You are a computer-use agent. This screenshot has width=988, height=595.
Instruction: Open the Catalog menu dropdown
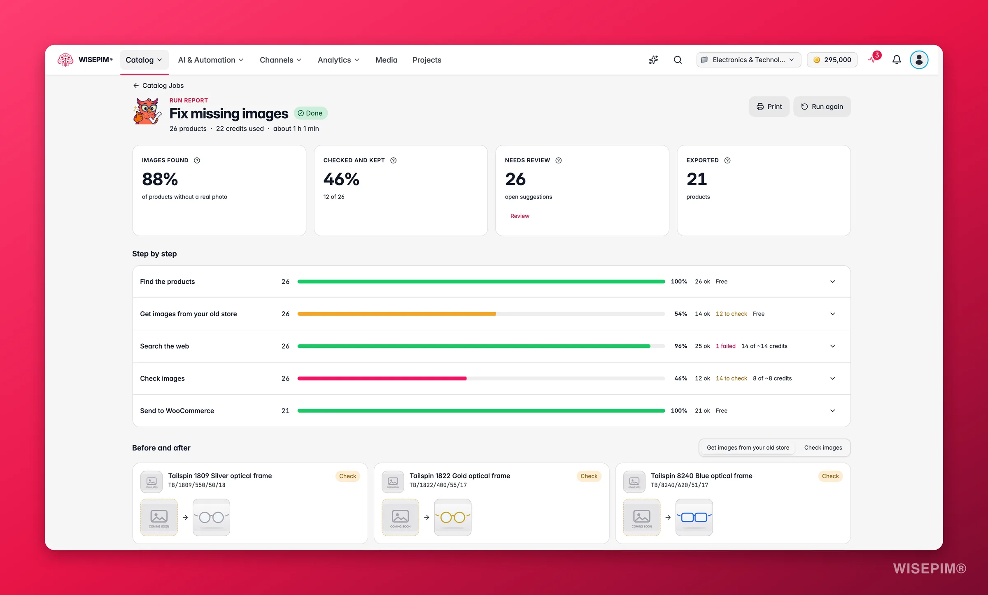point(144,60)
